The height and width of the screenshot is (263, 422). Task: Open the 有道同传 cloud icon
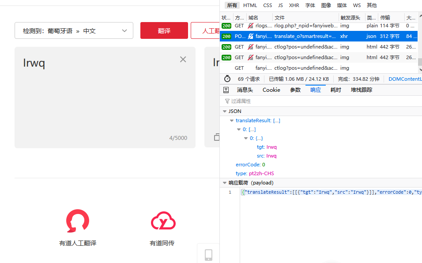coord(163,221)
